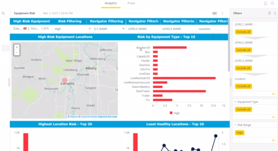Open the OpenStreetMap attribution link

89,117
